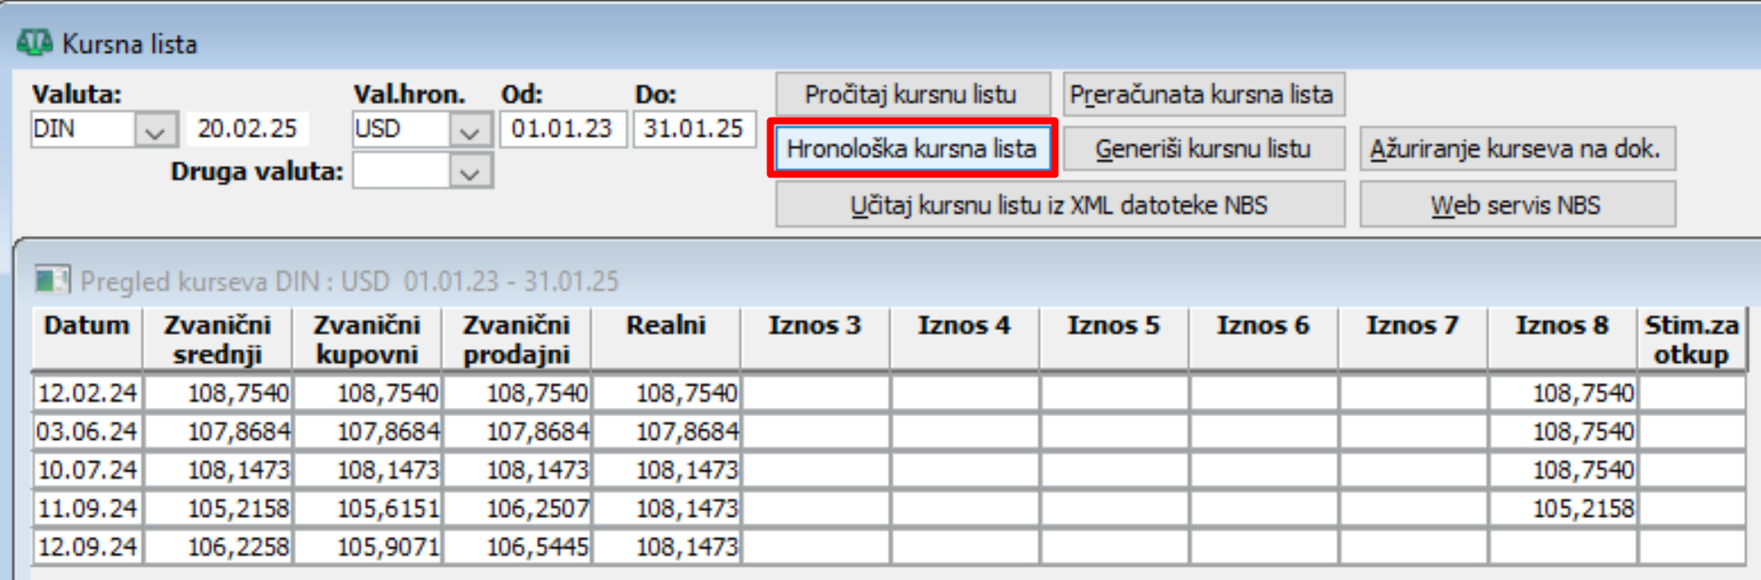Viewport: 1761px width, 580px height.
Task: Click the Iznos 6 column header
Action: 1264,338
